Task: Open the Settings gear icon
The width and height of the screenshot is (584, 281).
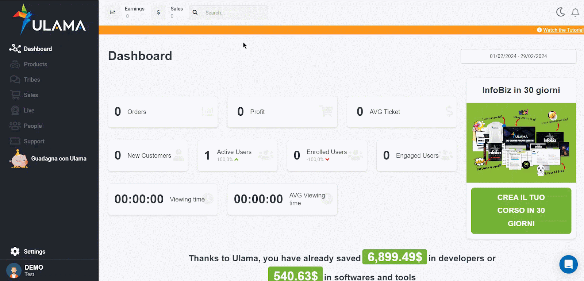Action: point(15,251)
